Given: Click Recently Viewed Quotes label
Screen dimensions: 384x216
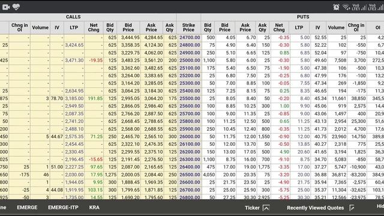Looking at the screenshot, I should point(316,208).
